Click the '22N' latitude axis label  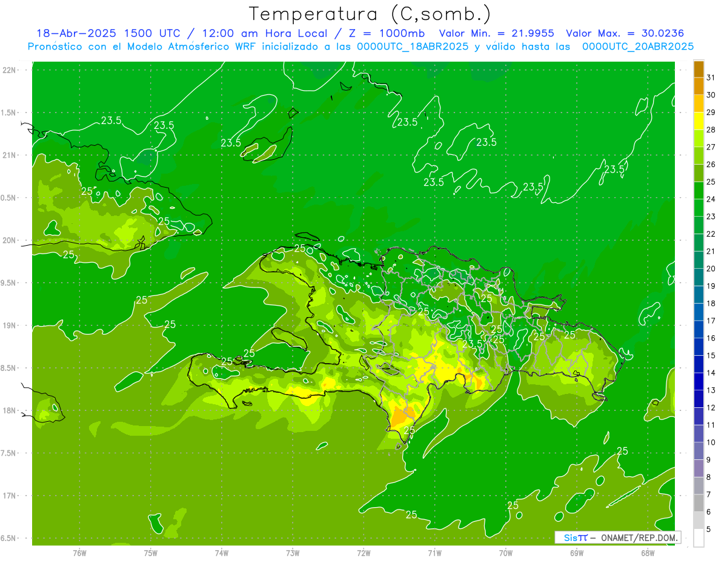10,70
